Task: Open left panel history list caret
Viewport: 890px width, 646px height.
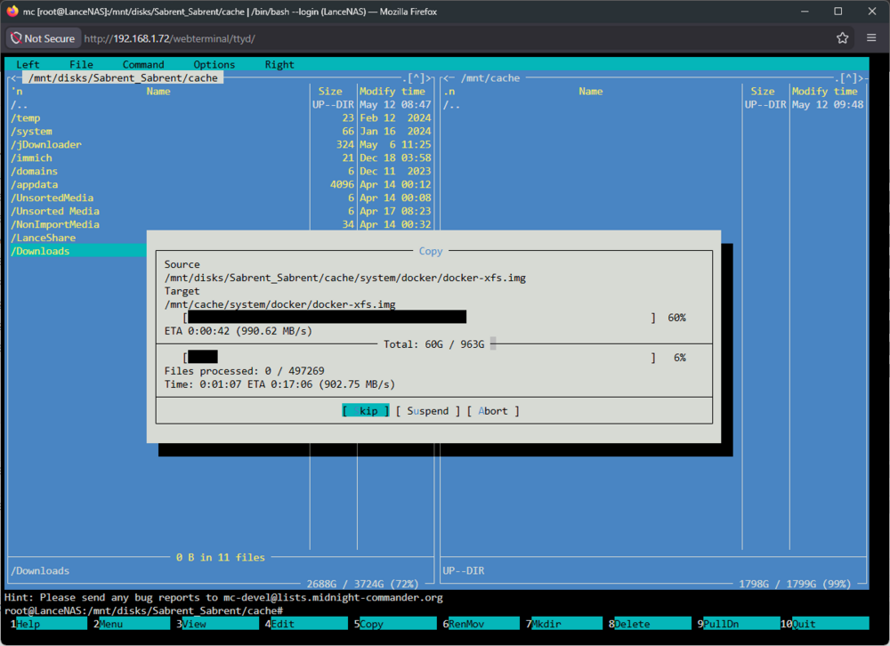Action: coord(417,78)
